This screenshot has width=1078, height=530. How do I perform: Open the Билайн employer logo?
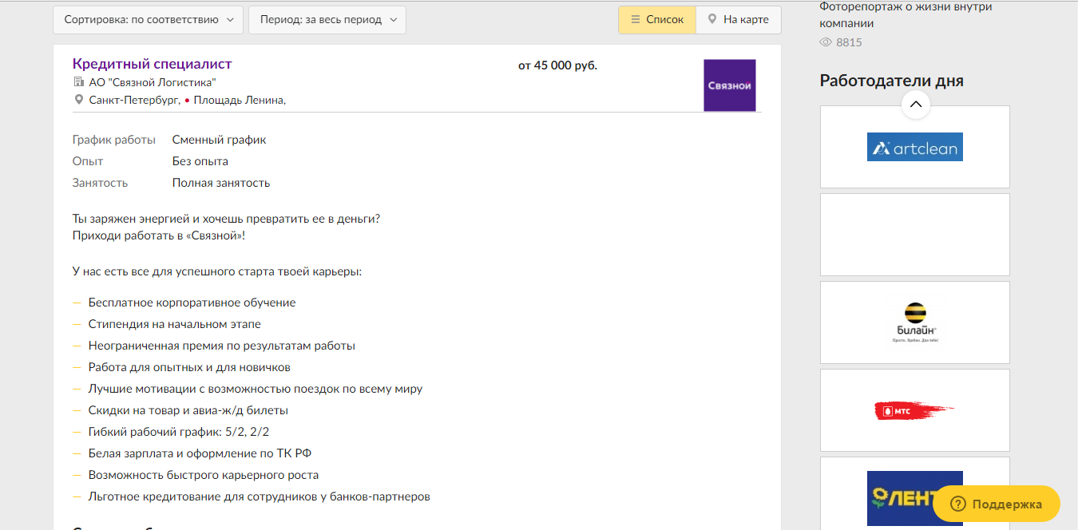915,322
